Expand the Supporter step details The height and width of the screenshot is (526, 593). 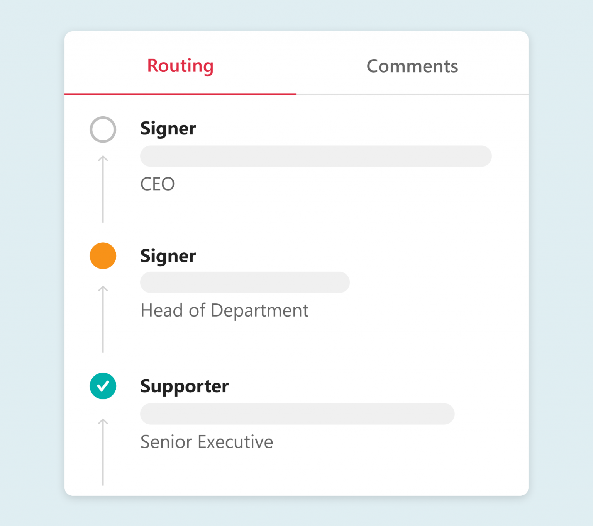coord(185,386)
